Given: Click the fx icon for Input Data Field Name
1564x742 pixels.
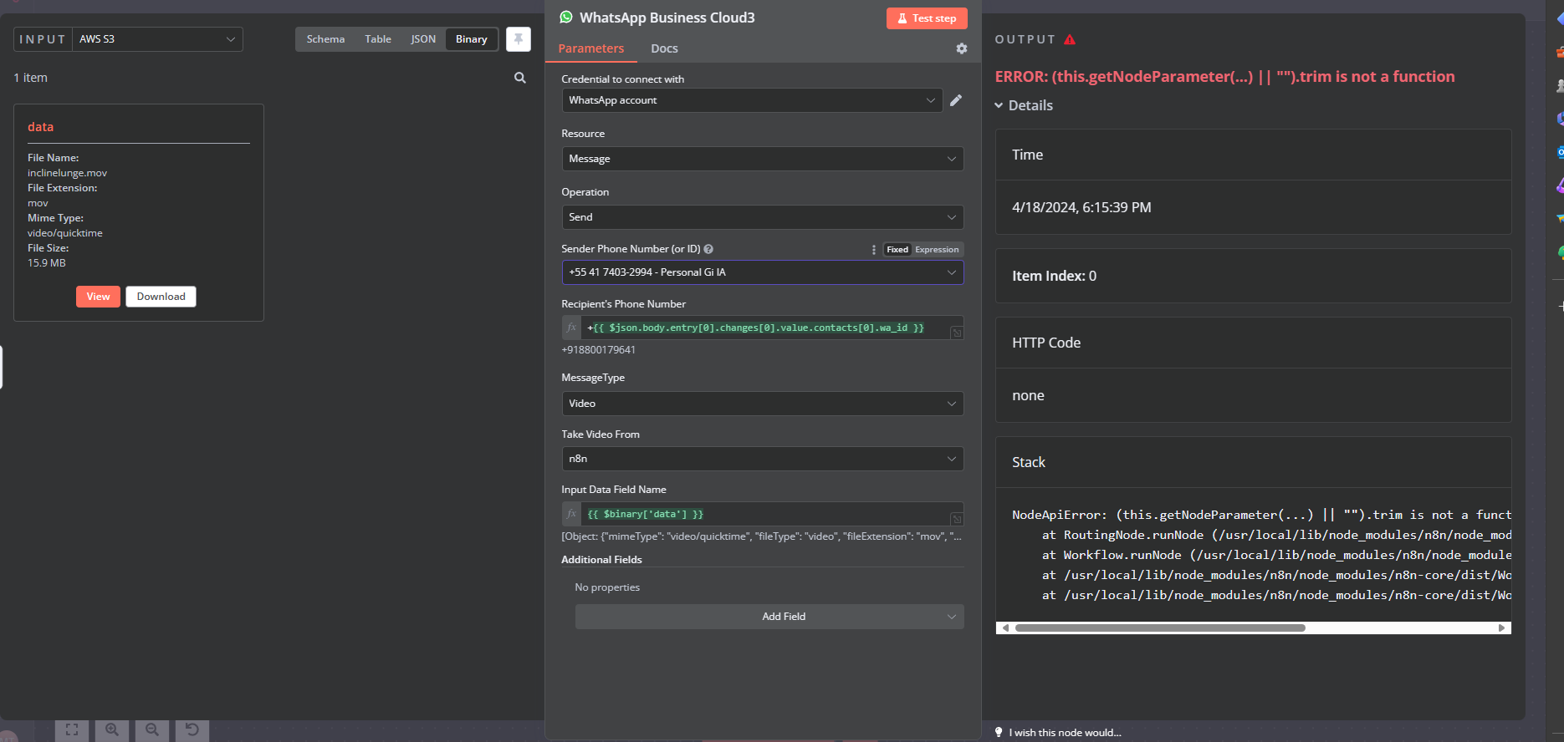Looking at the screenshot, I should 572,514.
